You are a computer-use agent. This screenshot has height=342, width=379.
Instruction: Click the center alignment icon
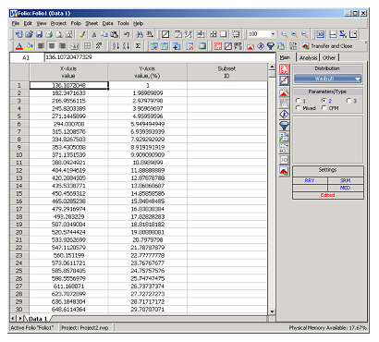pos(52,46)
